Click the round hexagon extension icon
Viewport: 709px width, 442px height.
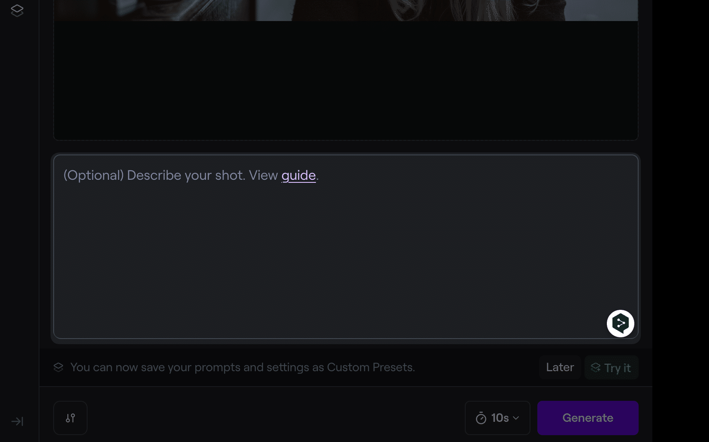pos(620,324)
